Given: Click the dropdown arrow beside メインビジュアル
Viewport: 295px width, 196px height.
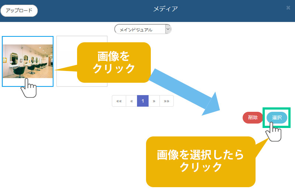Looking at the screenshot, I should [168, 29].
